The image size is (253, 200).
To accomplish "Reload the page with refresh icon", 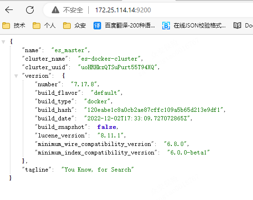I will [30, 10].
